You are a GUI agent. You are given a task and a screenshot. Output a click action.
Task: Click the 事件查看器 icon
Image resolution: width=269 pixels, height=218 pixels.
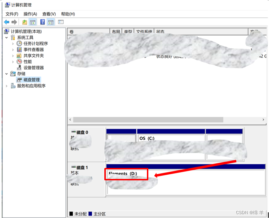(x=19, y=49)
